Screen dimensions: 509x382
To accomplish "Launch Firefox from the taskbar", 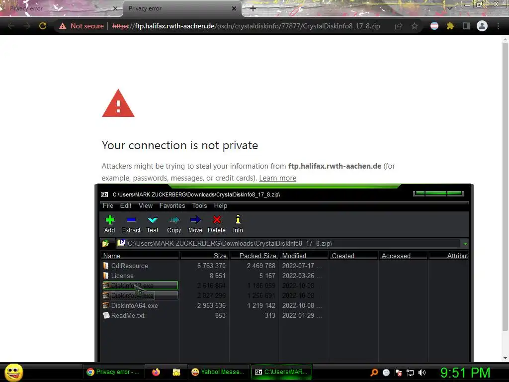I will pyautogui.click(x=156, y=372).
